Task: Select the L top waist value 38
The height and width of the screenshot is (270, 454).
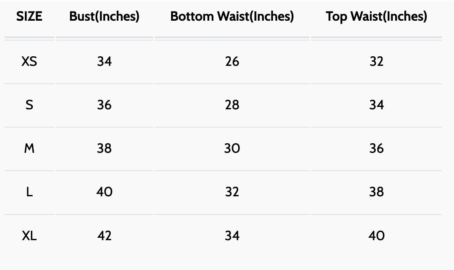Action: coord(376,192)
